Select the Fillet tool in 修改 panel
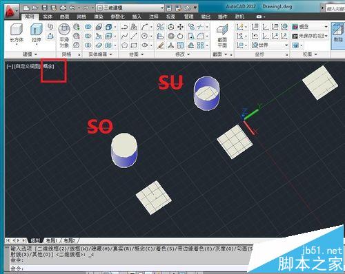This screenshot has height=274, width=345. click(200, 36)
